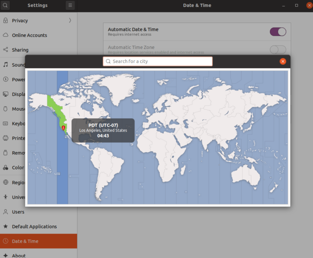Click the Default Applications star icon
The image size is (313, 258).
pos(6,227)
